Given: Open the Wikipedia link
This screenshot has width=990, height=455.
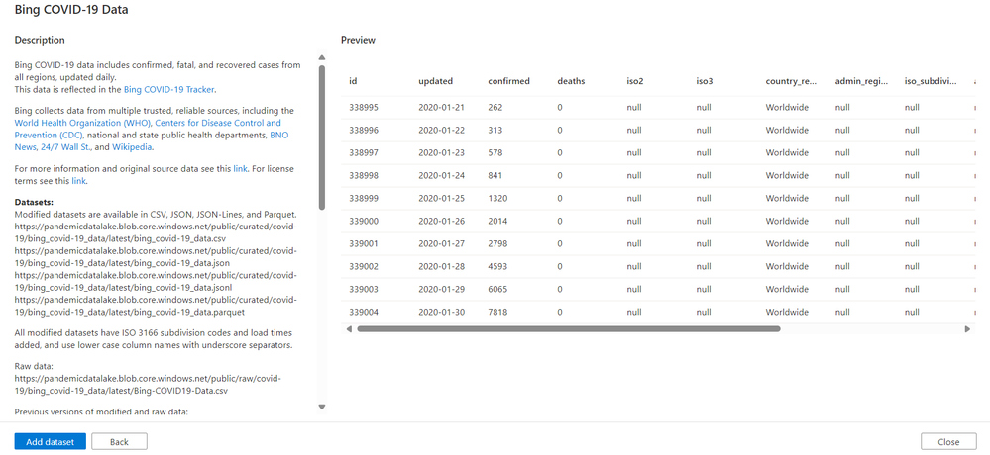Looking at the screenshot, I should tap(132, 147).
